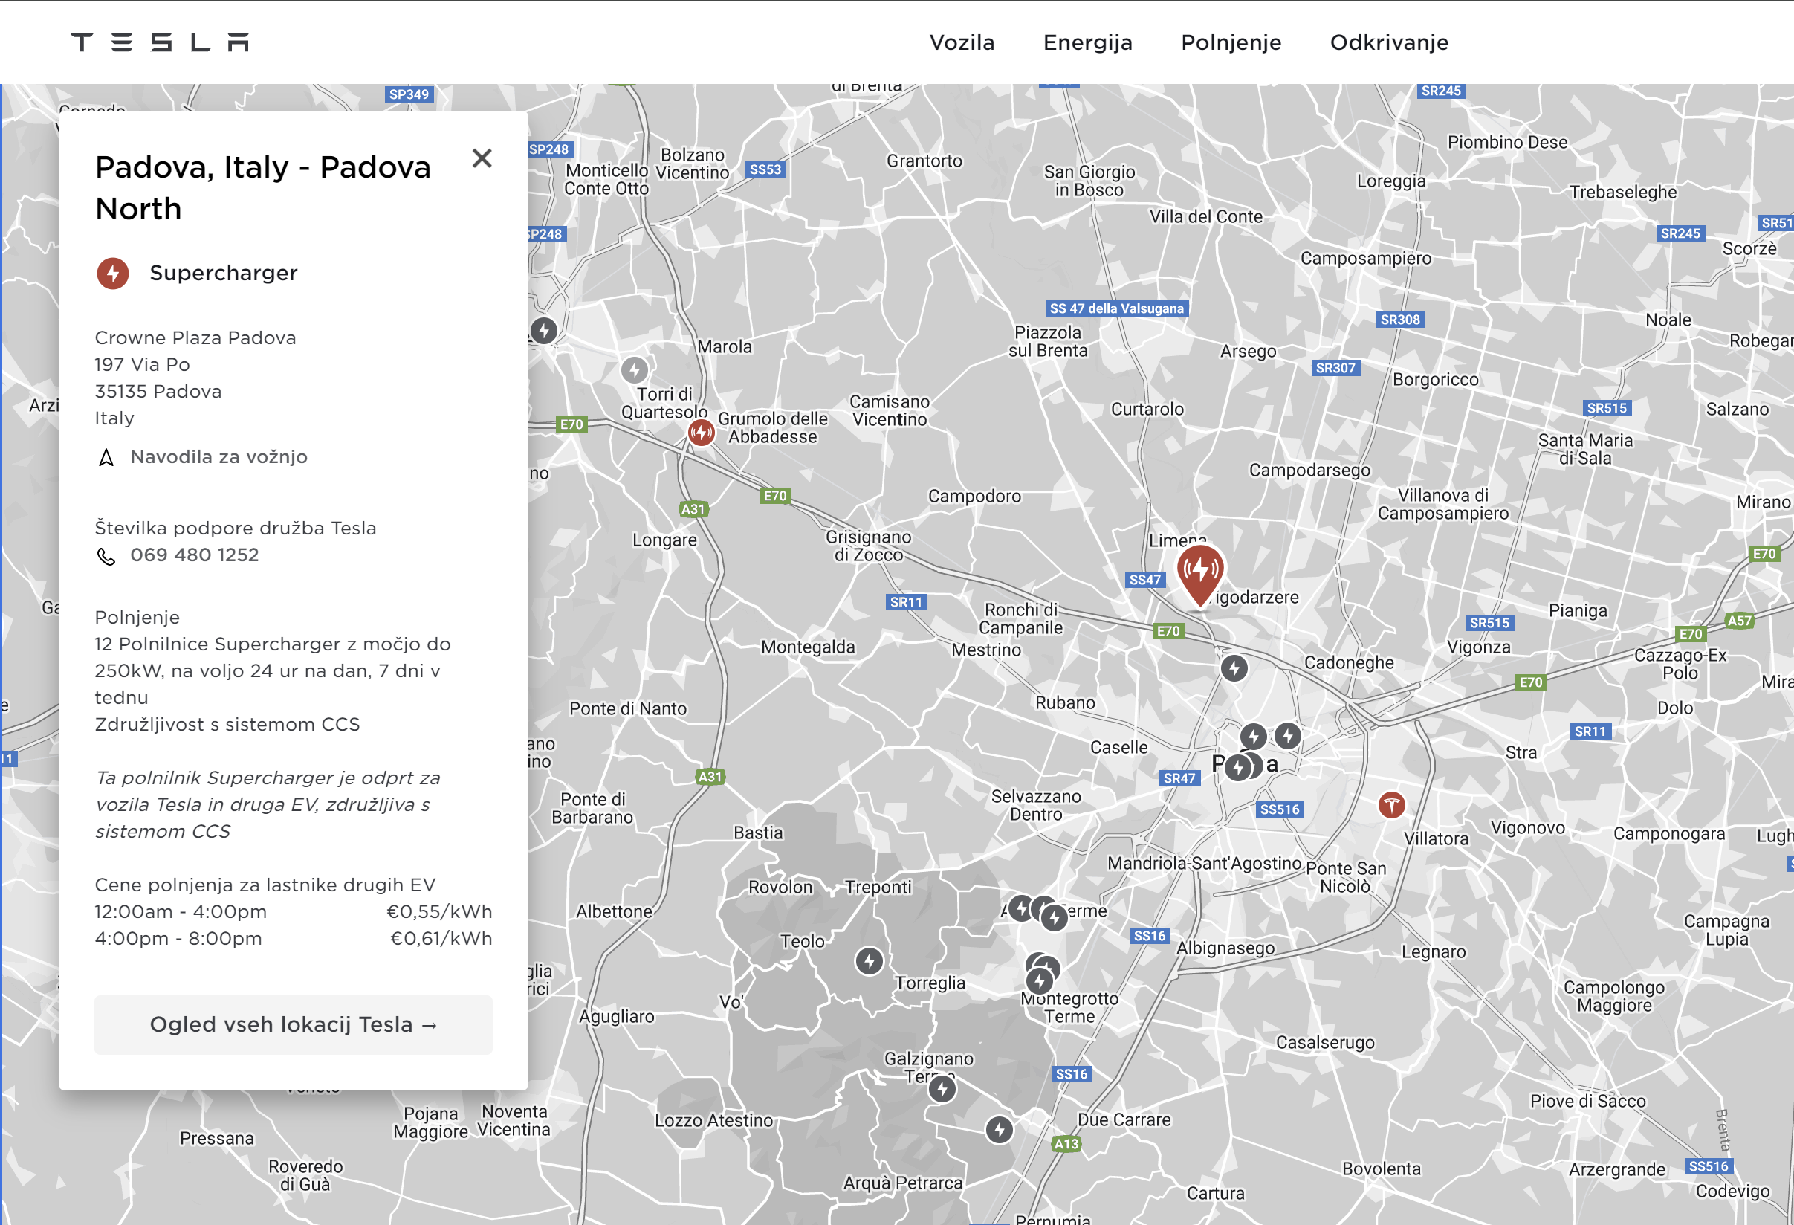The image size is (1794, 1225).
Task: Select gray charger marker near Galzignano Terme
Action: point(942,1089)
